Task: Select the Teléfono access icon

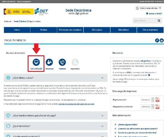Action: click(x=62, y=62)
